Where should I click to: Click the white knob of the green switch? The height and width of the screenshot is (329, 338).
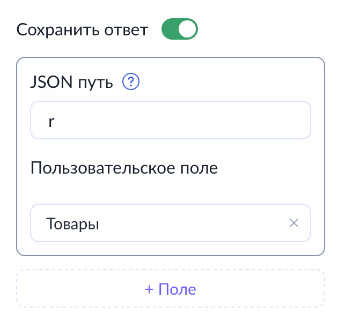pos(187,29)
